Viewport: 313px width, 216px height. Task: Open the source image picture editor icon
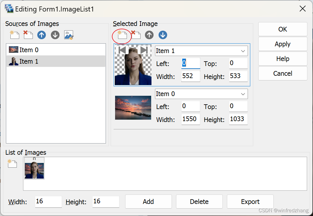pyautogui.click(x=69, y=35)
